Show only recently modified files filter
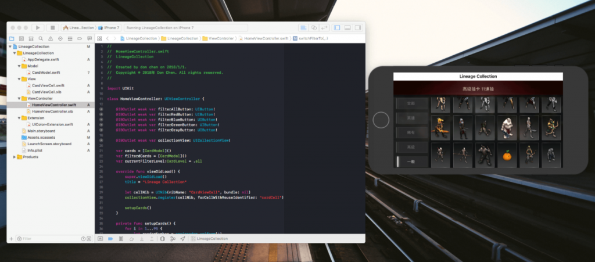This screenshot has width=595, height=262. point(83,239)
